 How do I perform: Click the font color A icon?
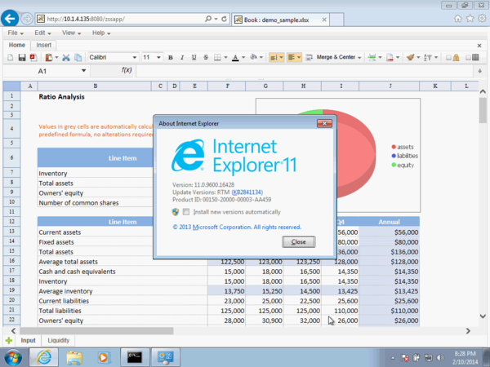(x=236, y=57)
